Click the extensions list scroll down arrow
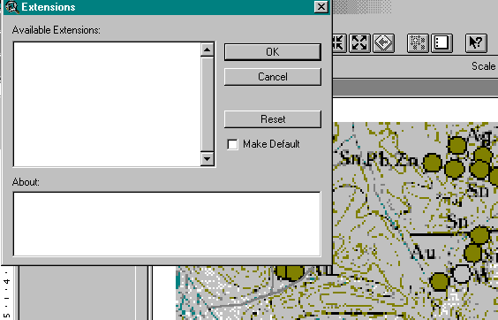This screenshot has height=320, width=498. pos(207,158)
